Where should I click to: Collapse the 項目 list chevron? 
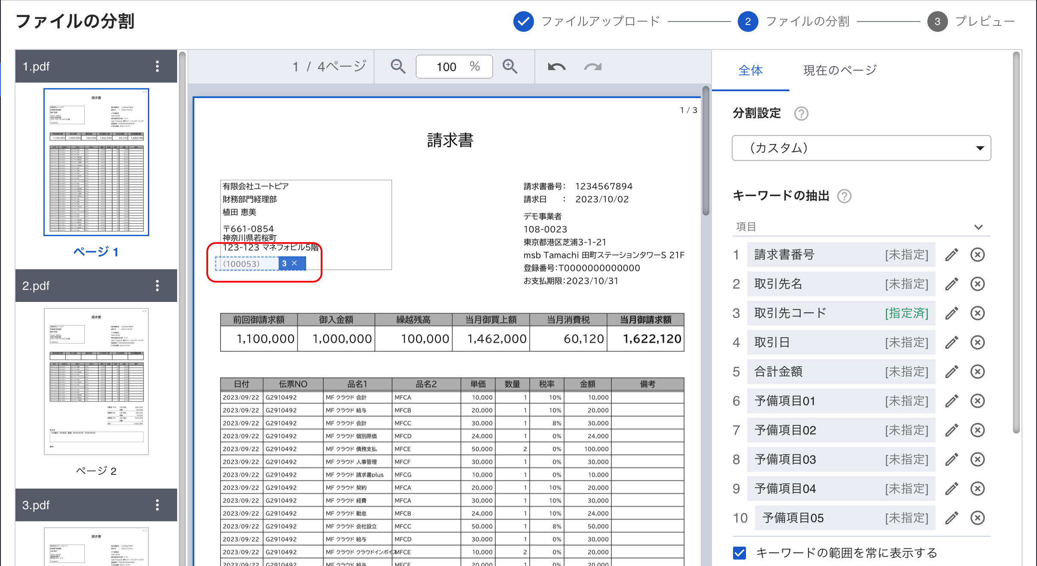[x=979, y=227]
